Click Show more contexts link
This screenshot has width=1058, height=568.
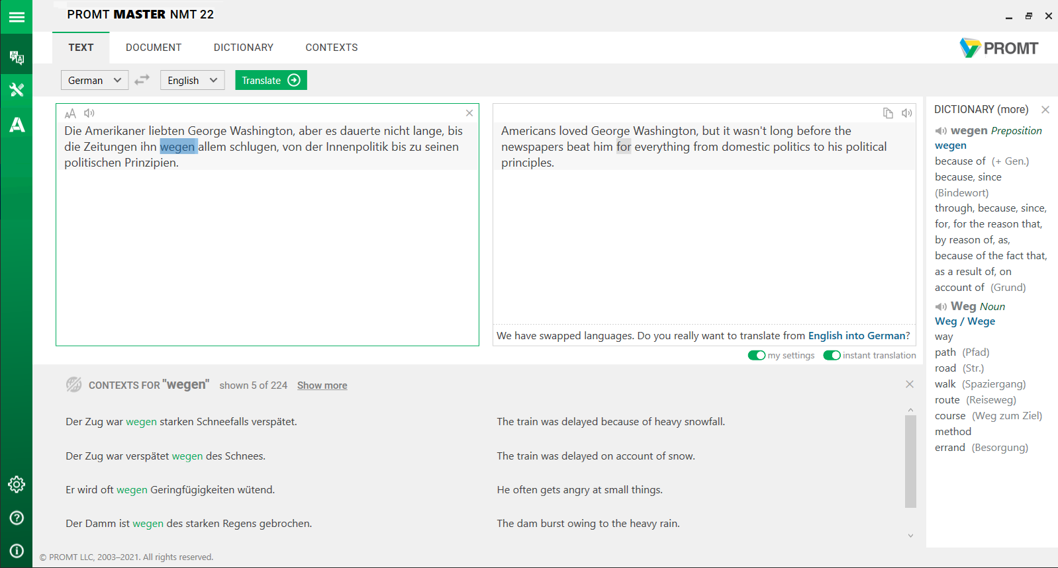coord(322,385)
